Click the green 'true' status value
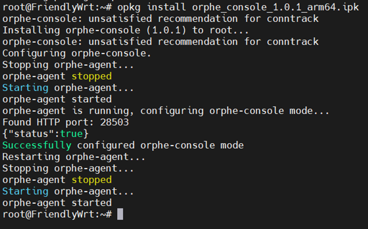 (x=71, y=134)
